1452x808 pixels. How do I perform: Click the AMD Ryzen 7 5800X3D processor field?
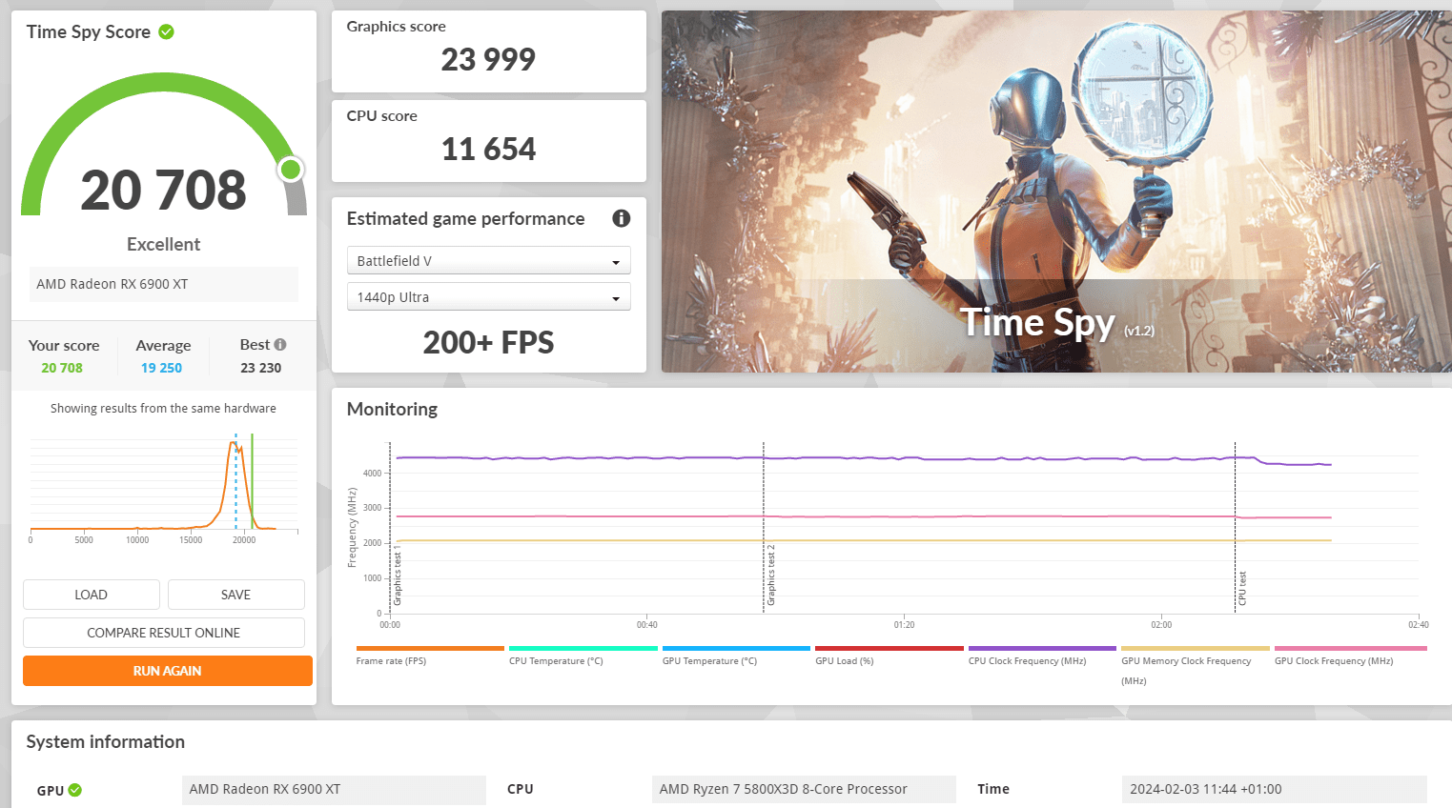pos(804,790)
